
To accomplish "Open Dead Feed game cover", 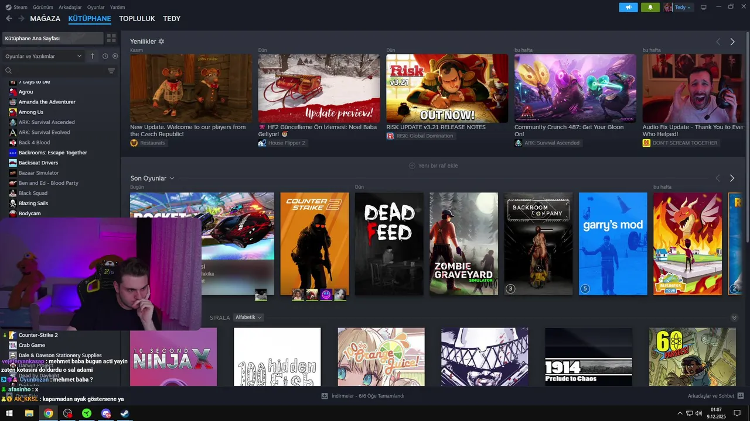I will (x=389, y=244).
